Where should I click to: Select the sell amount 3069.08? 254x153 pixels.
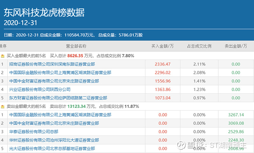pos(236,123)
